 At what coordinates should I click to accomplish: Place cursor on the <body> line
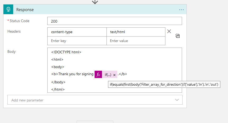click(58, 67)
